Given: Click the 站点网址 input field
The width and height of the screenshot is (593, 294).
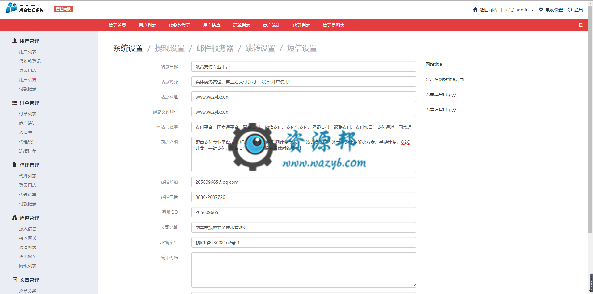Looking at the screenshot, I should 304,97.
